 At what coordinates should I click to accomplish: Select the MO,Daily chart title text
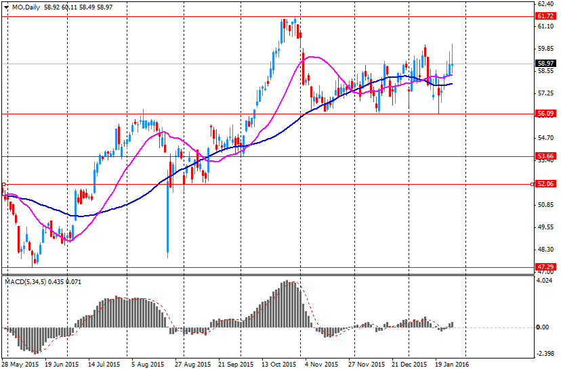click(x=26, y=7)
